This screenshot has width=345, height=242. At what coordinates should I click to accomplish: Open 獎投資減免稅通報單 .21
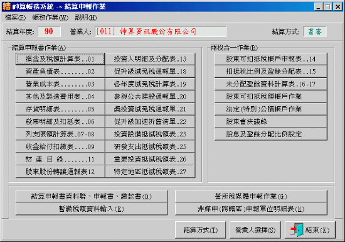click(x=150, y=109)
